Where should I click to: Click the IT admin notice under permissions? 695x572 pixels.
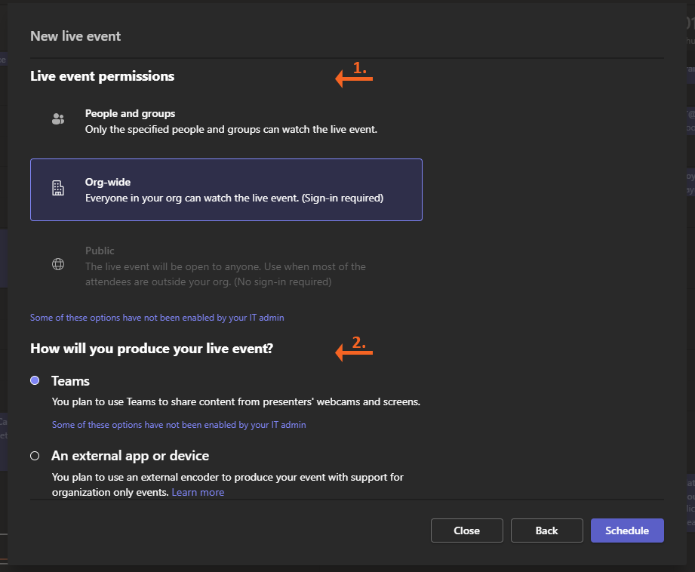click(157, 318)
